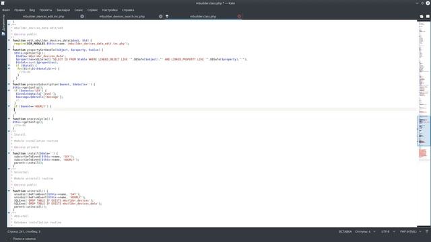Click the require(DIR_MODULES...) line

tap(71, 44)
